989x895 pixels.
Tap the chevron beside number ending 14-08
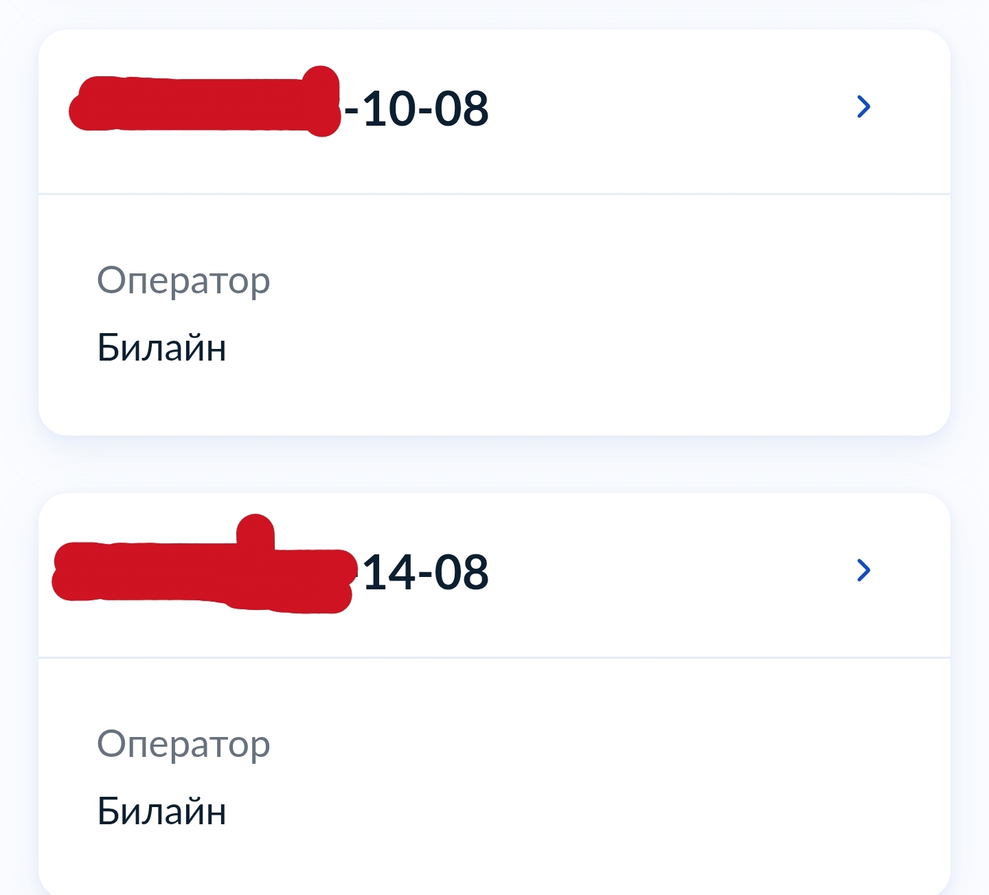(x=863, y=570)
